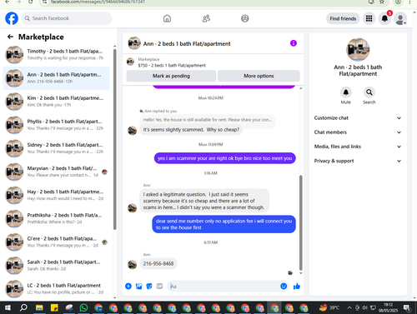Click the volume icon in system tray
417x314 pixels.
click(x=364, y=307)
